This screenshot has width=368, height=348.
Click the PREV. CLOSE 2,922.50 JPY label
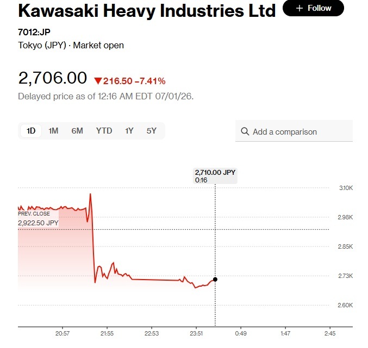click(38, 218)
